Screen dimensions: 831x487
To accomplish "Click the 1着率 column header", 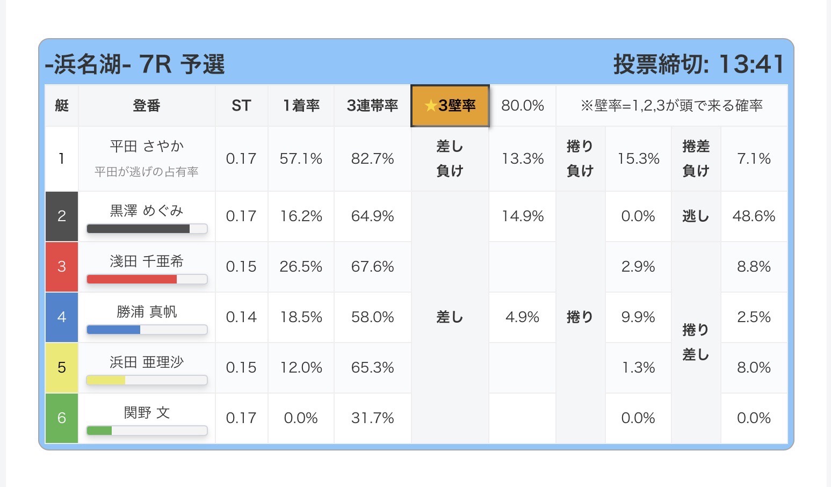I will point(301,106).
